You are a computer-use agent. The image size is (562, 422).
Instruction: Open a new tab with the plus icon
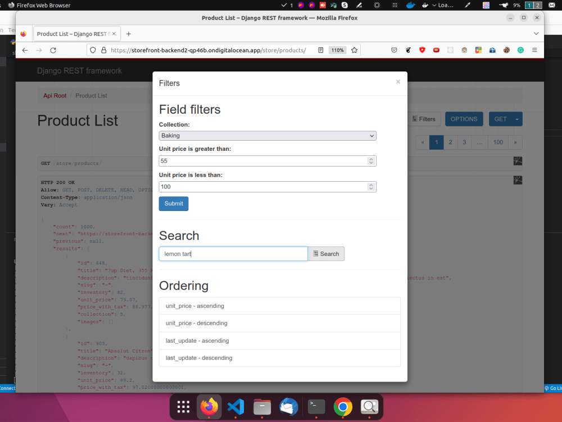(129, 34)
